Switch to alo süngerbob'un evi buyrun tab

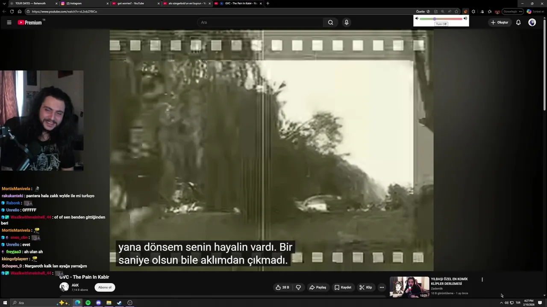187,3
